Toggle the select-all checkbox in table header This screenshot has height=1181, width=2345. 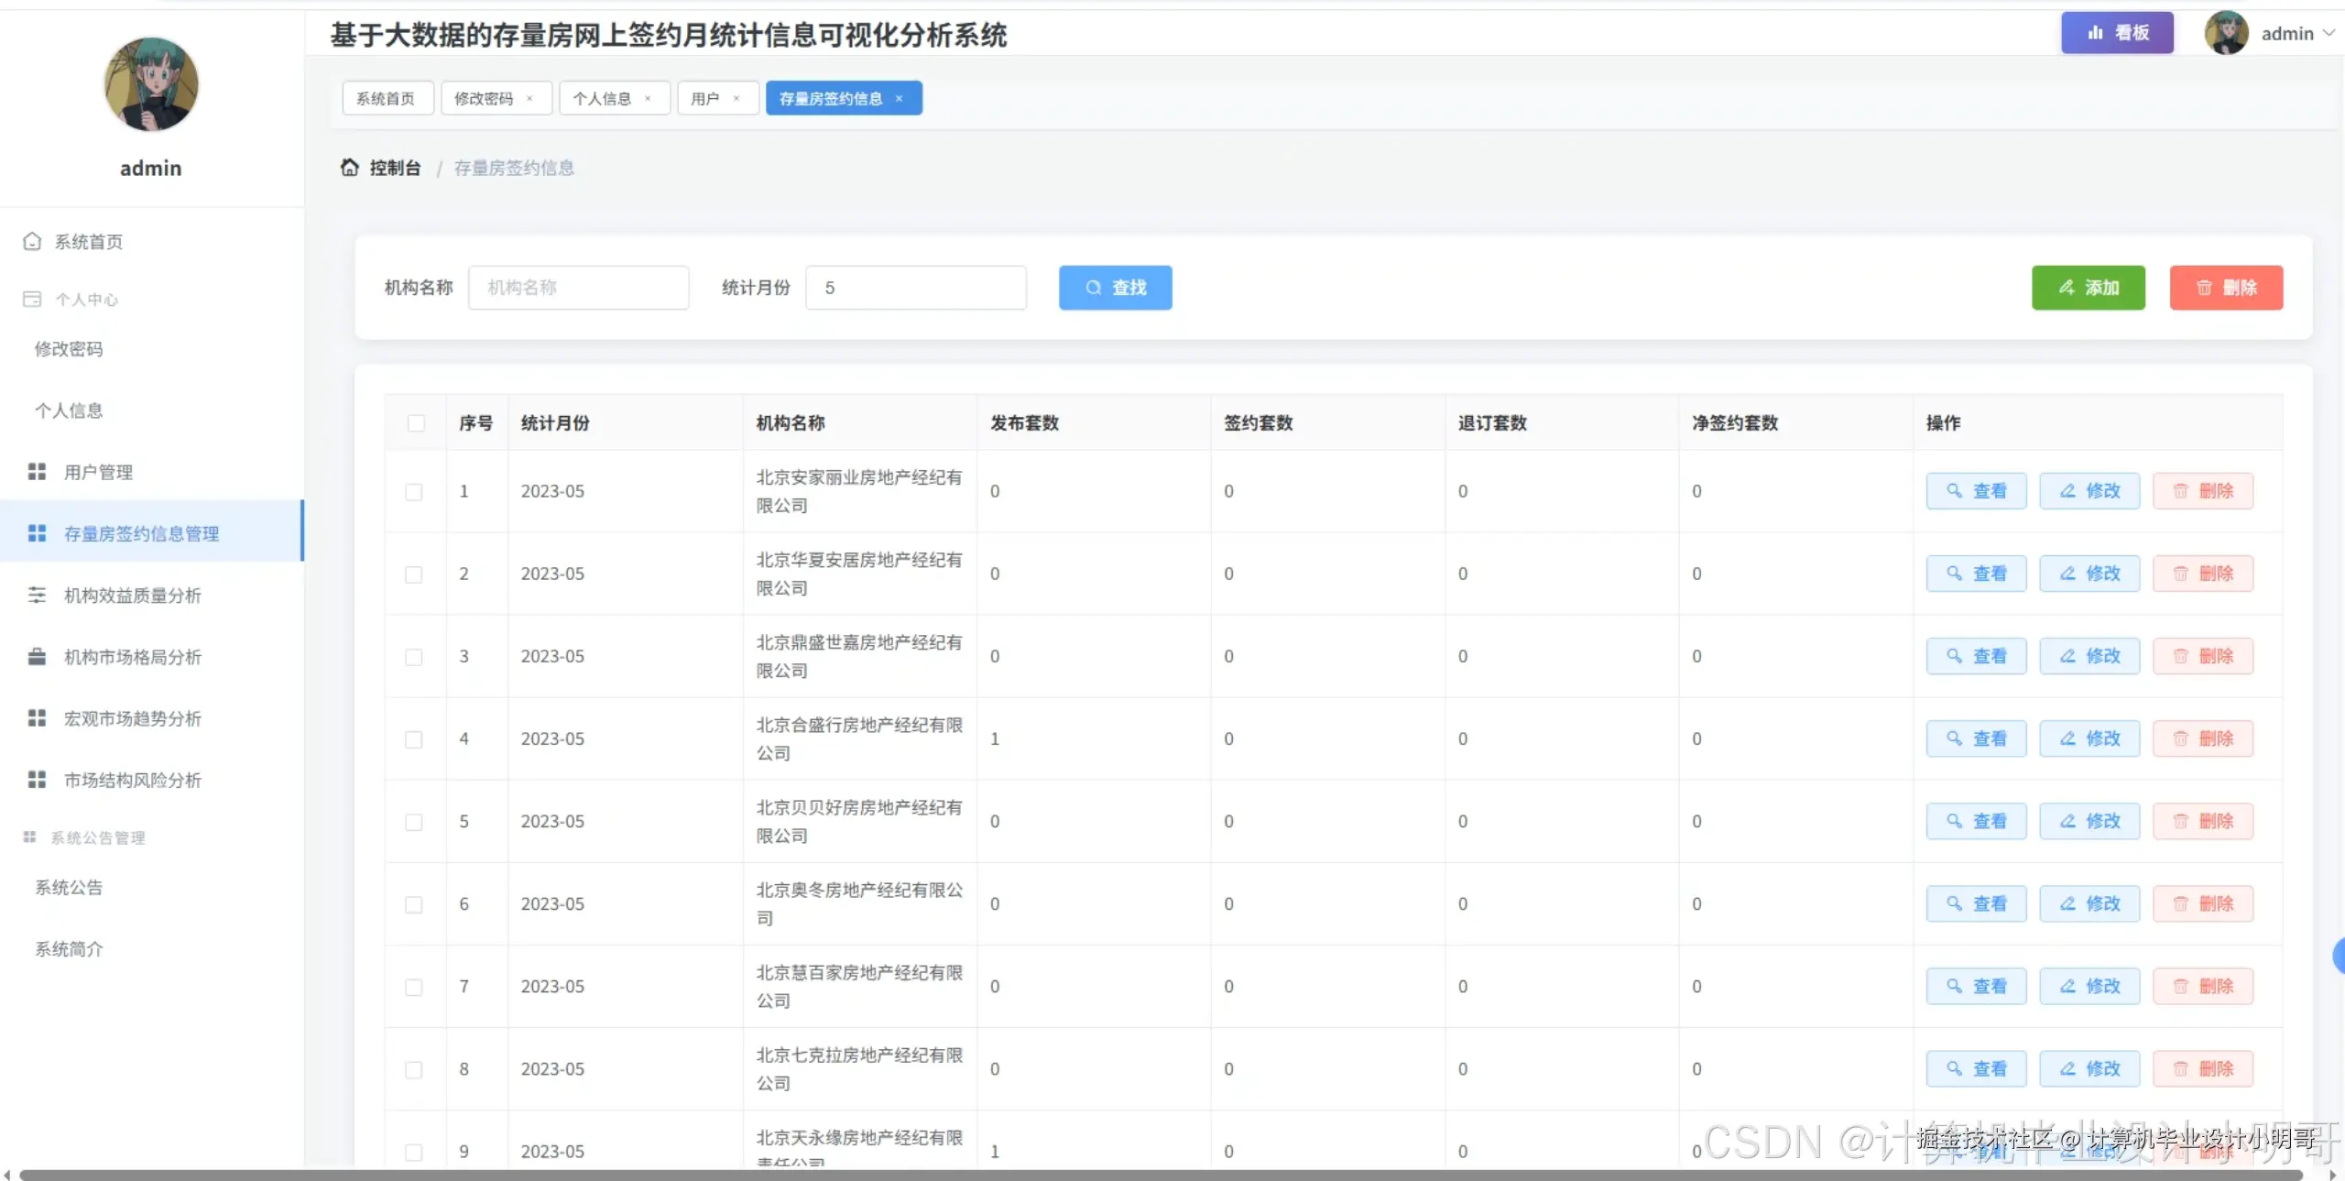click(417, 423)
